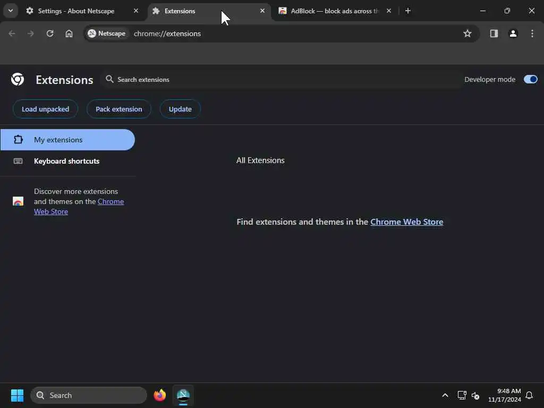Go forward using the forward arrow
This screenshot has height=408, width=544.
click(30, 33)
